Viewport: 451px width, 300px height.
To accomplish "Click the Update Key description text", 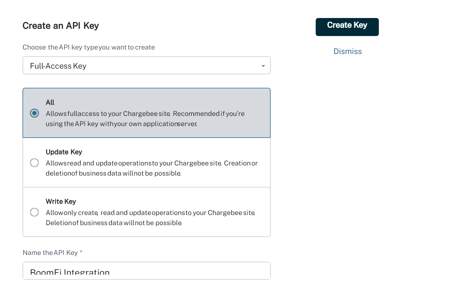I will 152,168.
